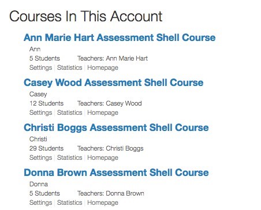
Task: Go to Homepage of Christi Boggs course
Action: [x=103, y=157]
